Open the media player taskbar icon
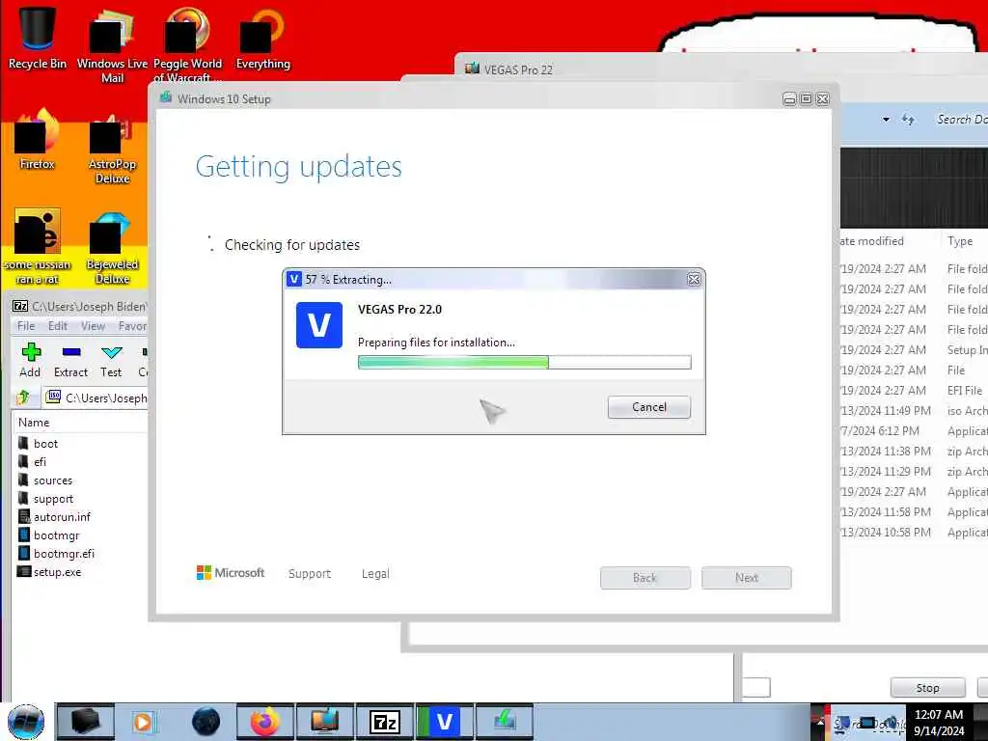 tap(143, 722)
